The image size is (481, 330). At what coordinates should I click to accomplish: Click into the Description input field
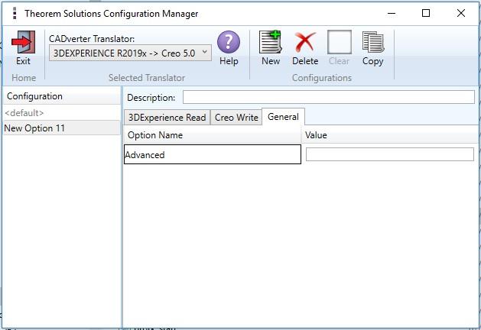pyautogui.click(x=329, y=98)
